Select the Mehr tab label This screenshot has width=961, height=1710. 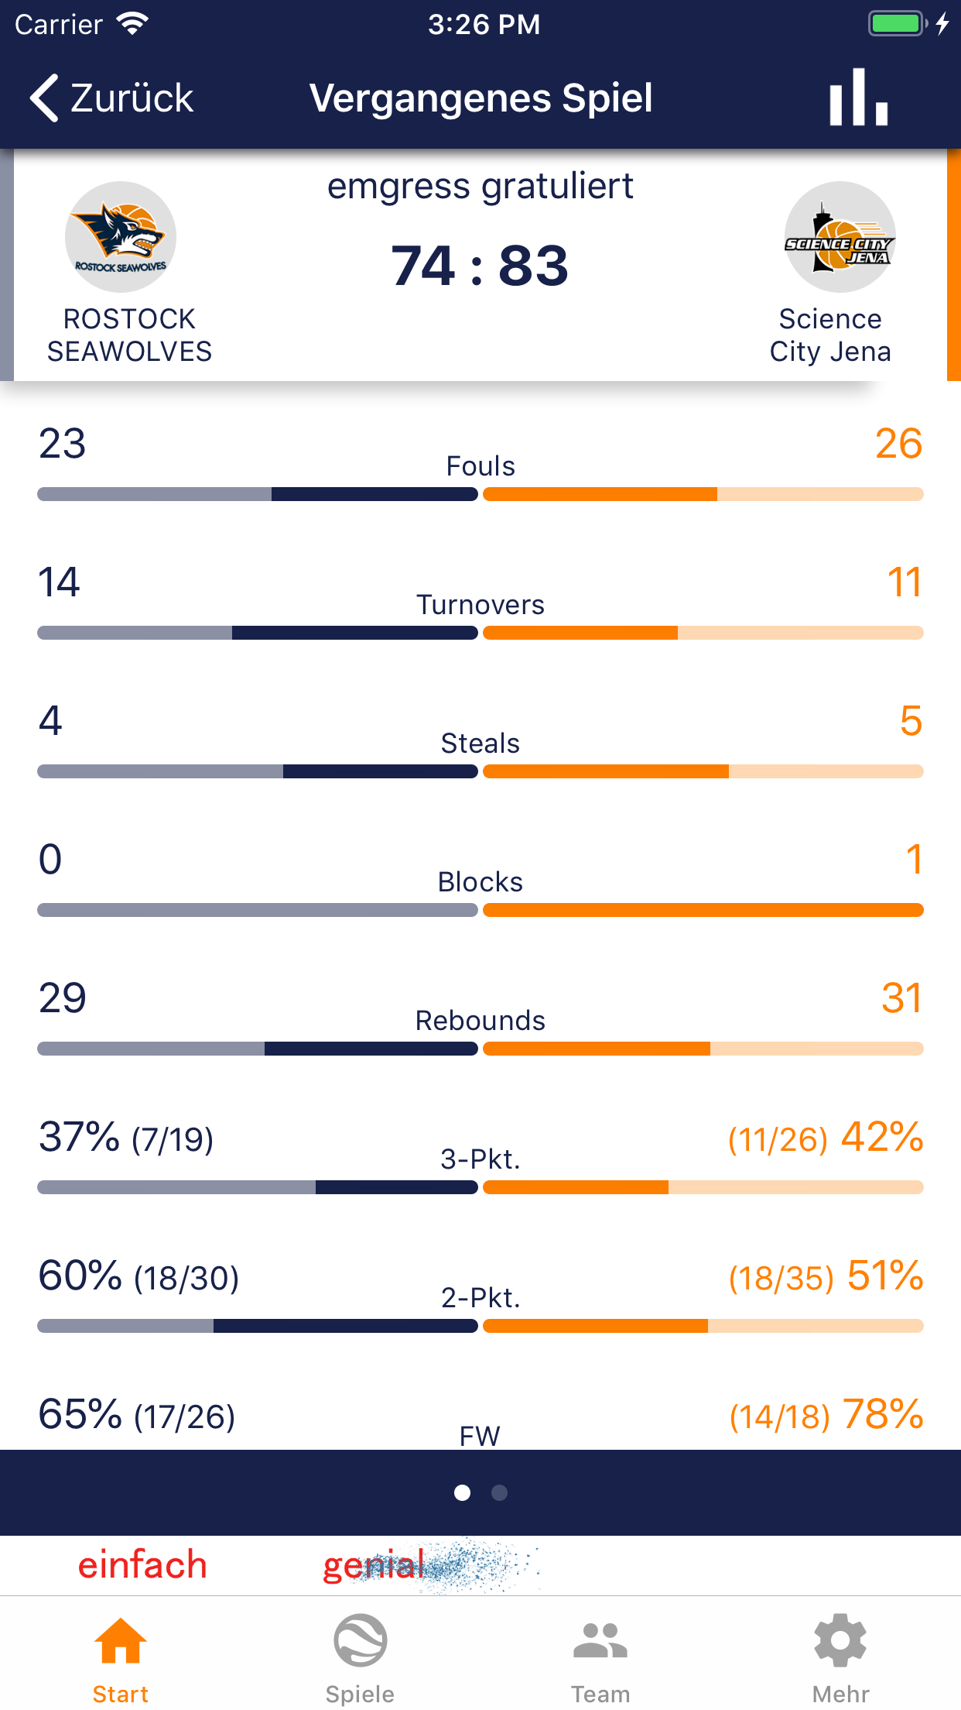(x=840, y=1694)
